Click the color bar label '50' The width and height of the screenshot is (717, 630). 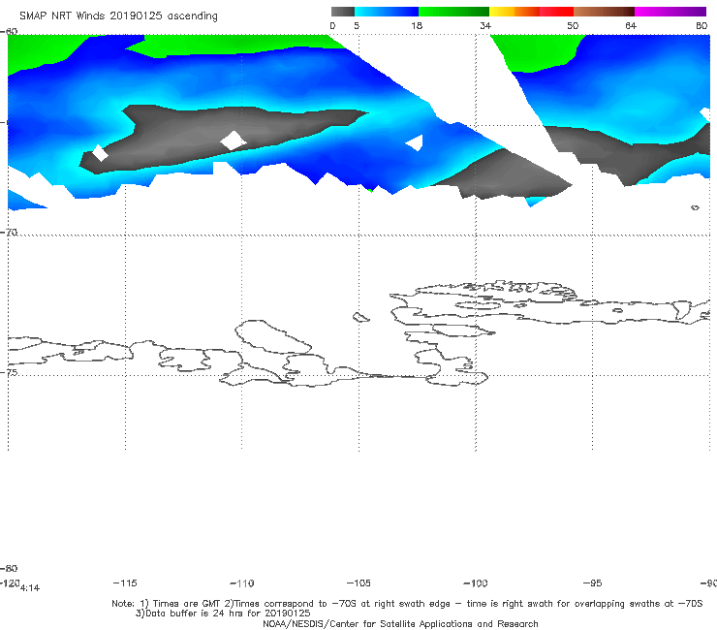pyautogui.click(x=573, y=26)
